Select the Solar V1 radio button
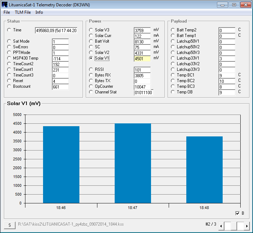This screenshot has height=233, width=253. 91,58
